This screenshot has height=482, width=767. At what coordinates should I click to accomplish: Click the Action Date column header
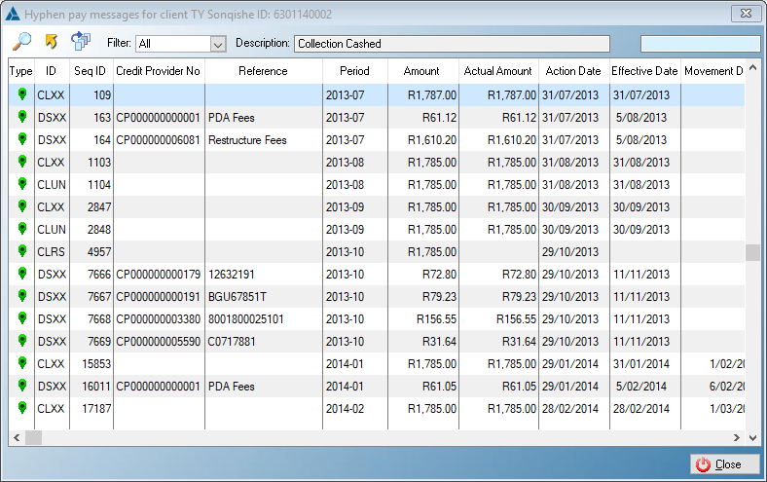tap(573, 71)
